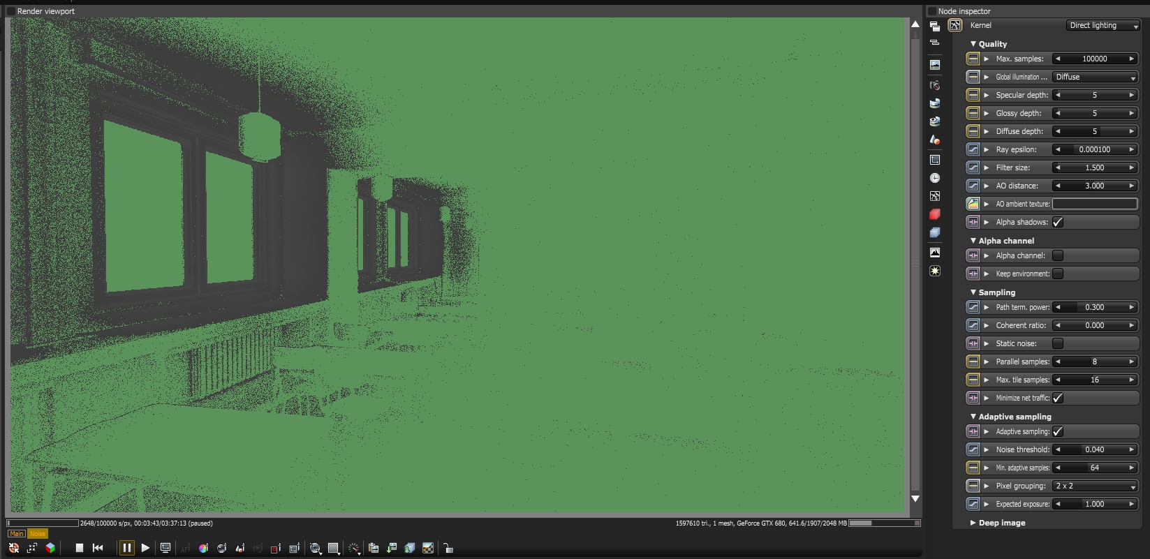
Task: Enable the Static noise checkbox
Action: pyautogui.click(x=1058, y=343)
